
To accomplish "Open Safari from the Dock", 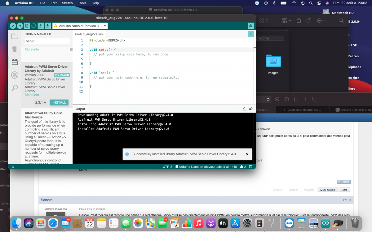I will [x=53, y=223].
